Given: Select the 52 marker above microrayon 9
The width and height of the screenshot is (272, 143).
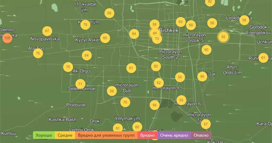Looking at the screenshot, I should coord(159,83).
